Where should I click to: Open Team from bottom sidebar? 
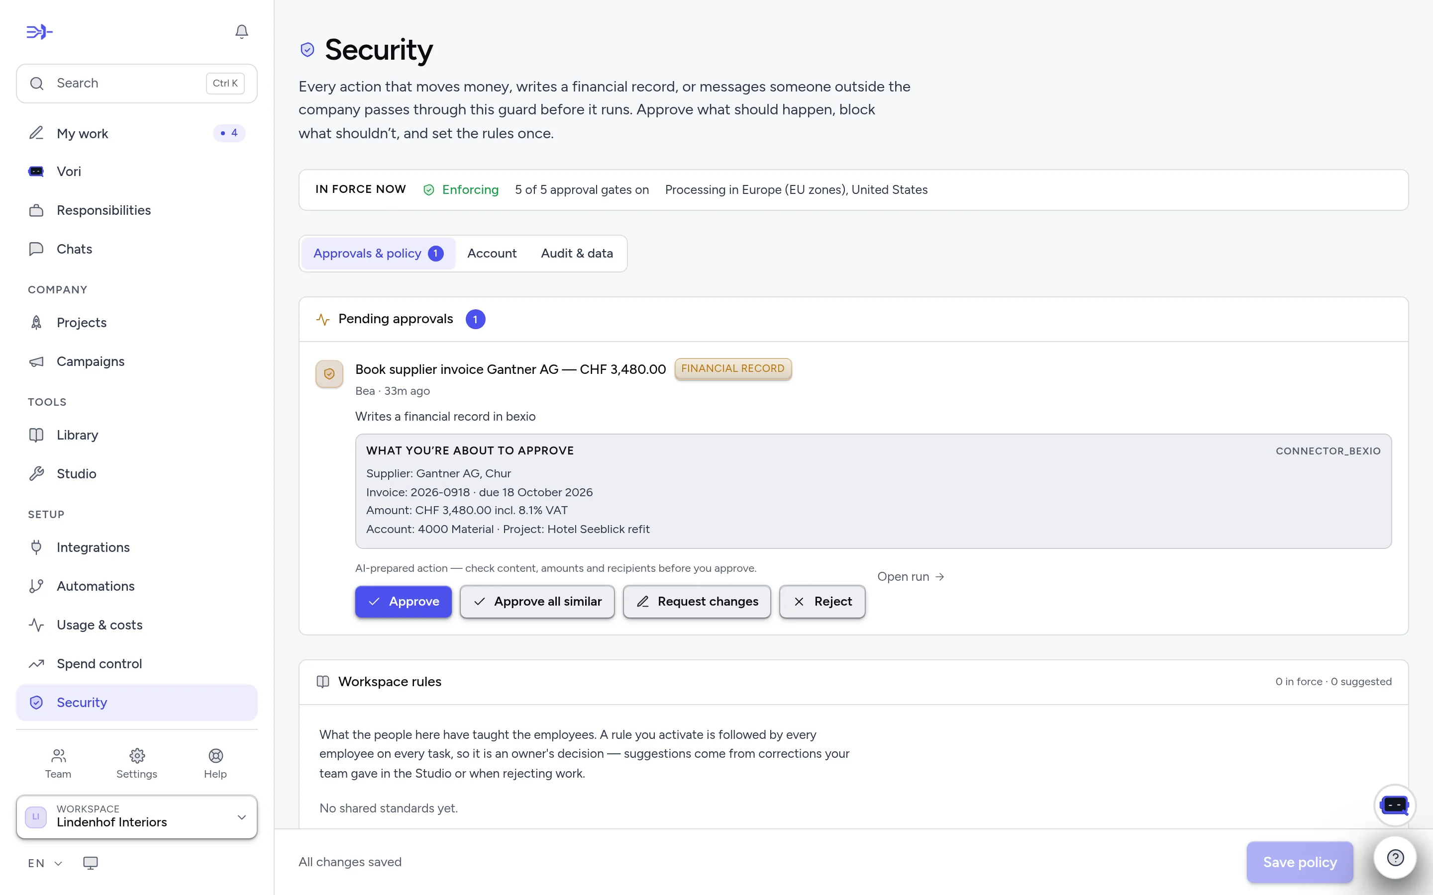coord(58,764)
